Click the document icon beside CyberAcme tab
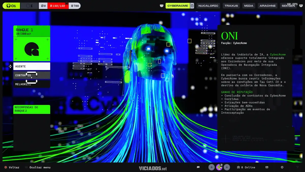The height and width of the screenshot is (172, 305). coord(192,6)
